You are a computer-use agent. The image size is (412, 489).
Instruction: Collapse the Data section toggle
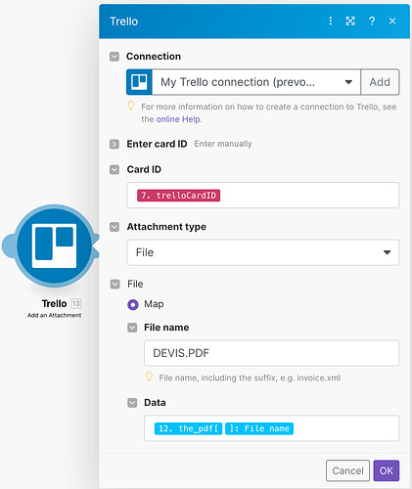coord(132,403)
